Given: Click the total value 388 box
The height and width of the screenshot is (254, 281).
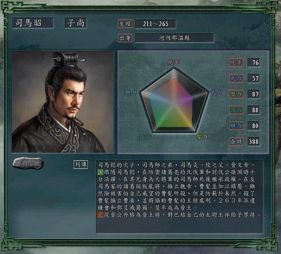Looking at the screenshot, I should [254, 142].
